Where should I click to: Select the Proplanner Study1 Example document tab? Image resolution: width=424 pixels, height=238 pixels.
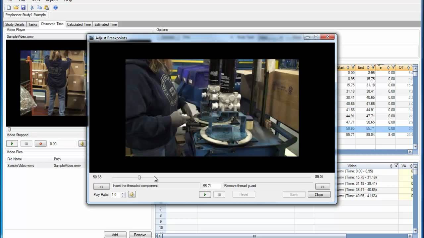tap(26, 15)
